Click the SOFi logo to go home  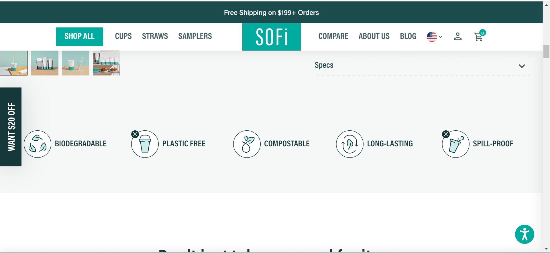(x=272, y=37)
